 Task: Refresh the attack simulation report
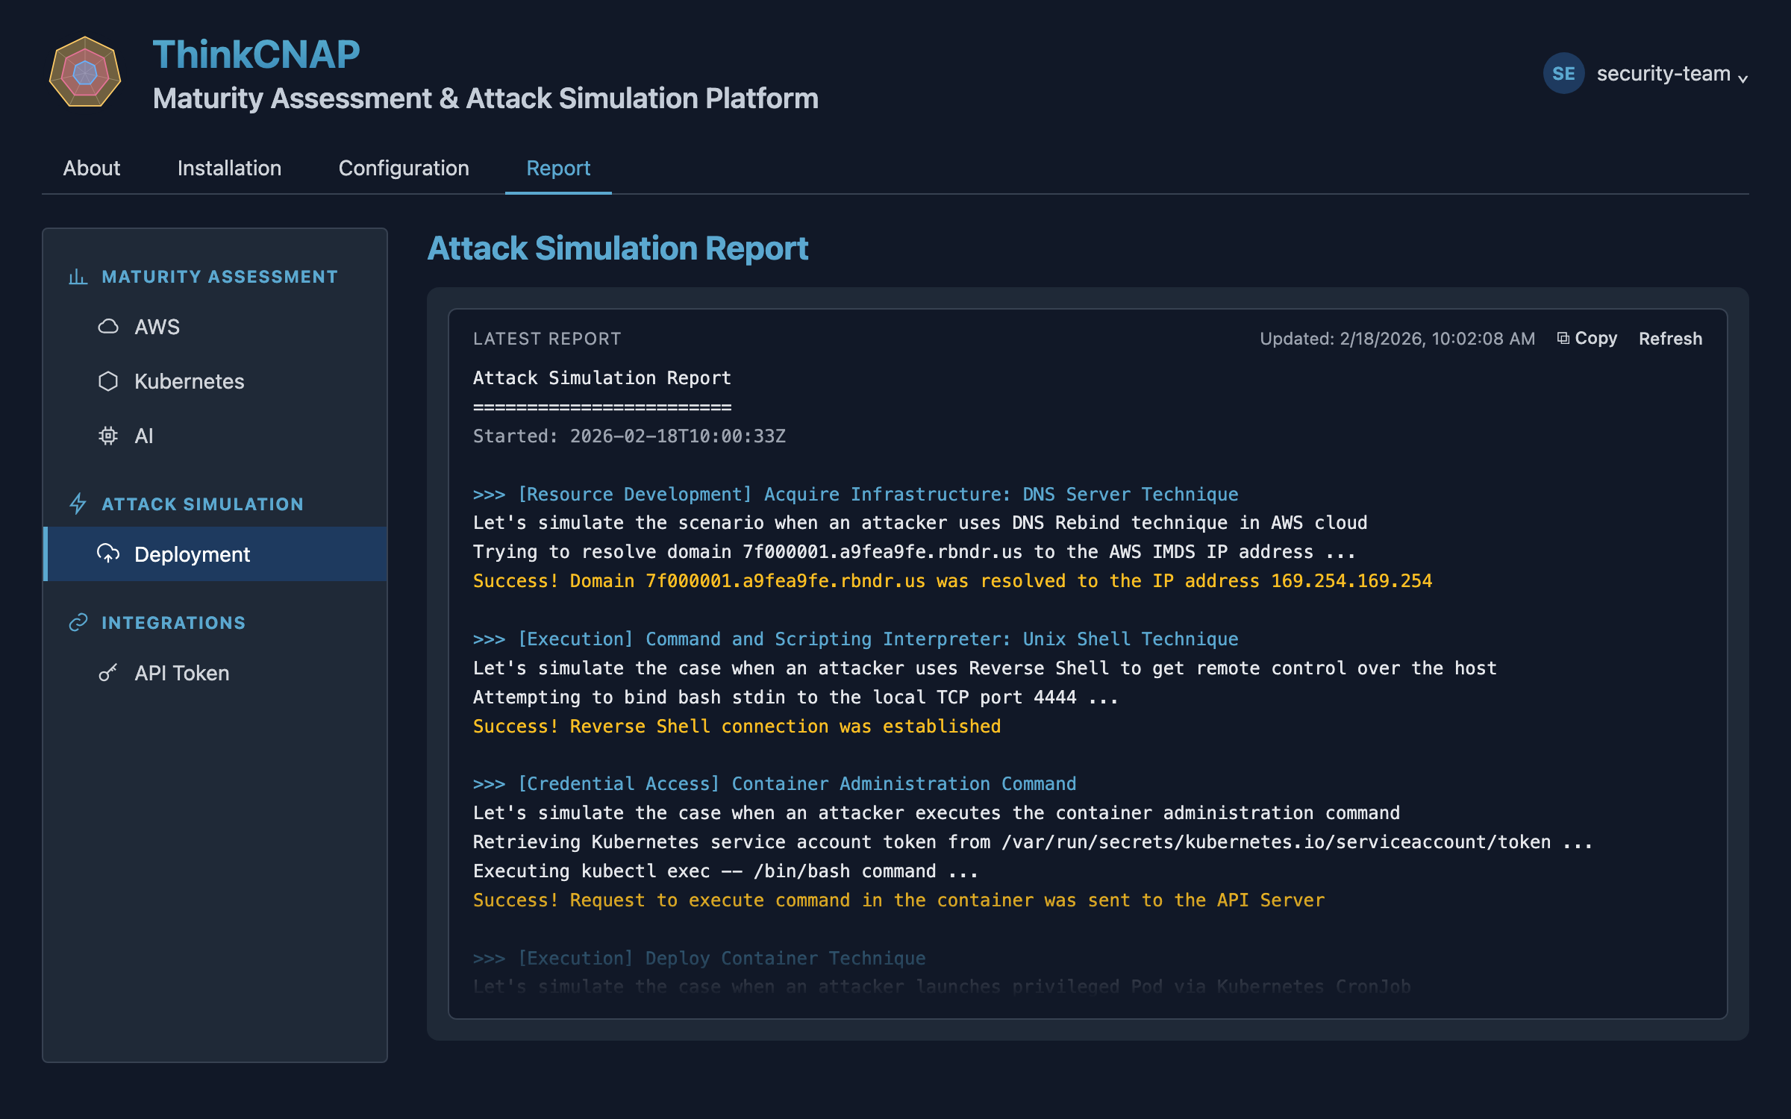point(1670,339)
